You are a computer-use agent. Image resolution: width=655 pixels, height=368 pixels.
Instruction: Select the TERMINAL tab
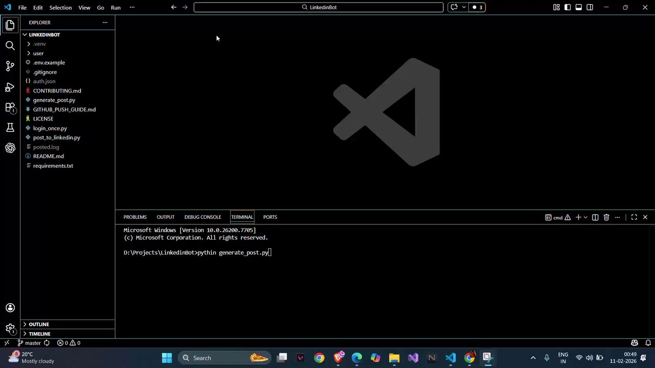click(242, 217)
